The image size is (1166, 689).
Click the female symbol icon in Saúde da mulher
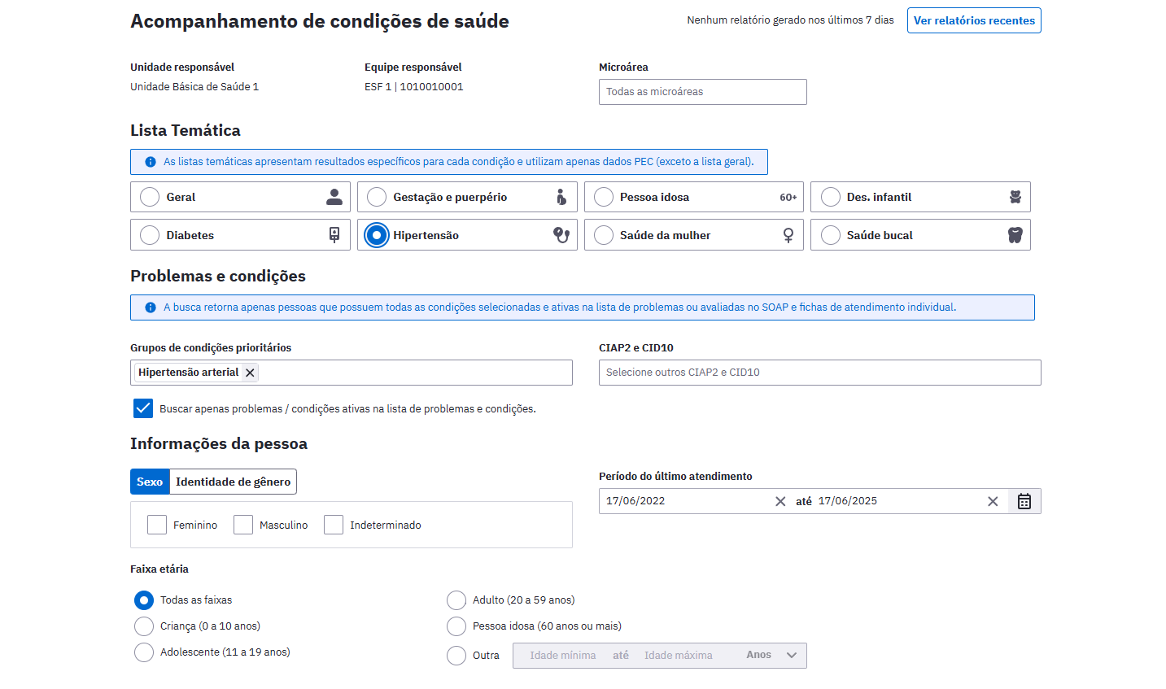tap(788, 235)
